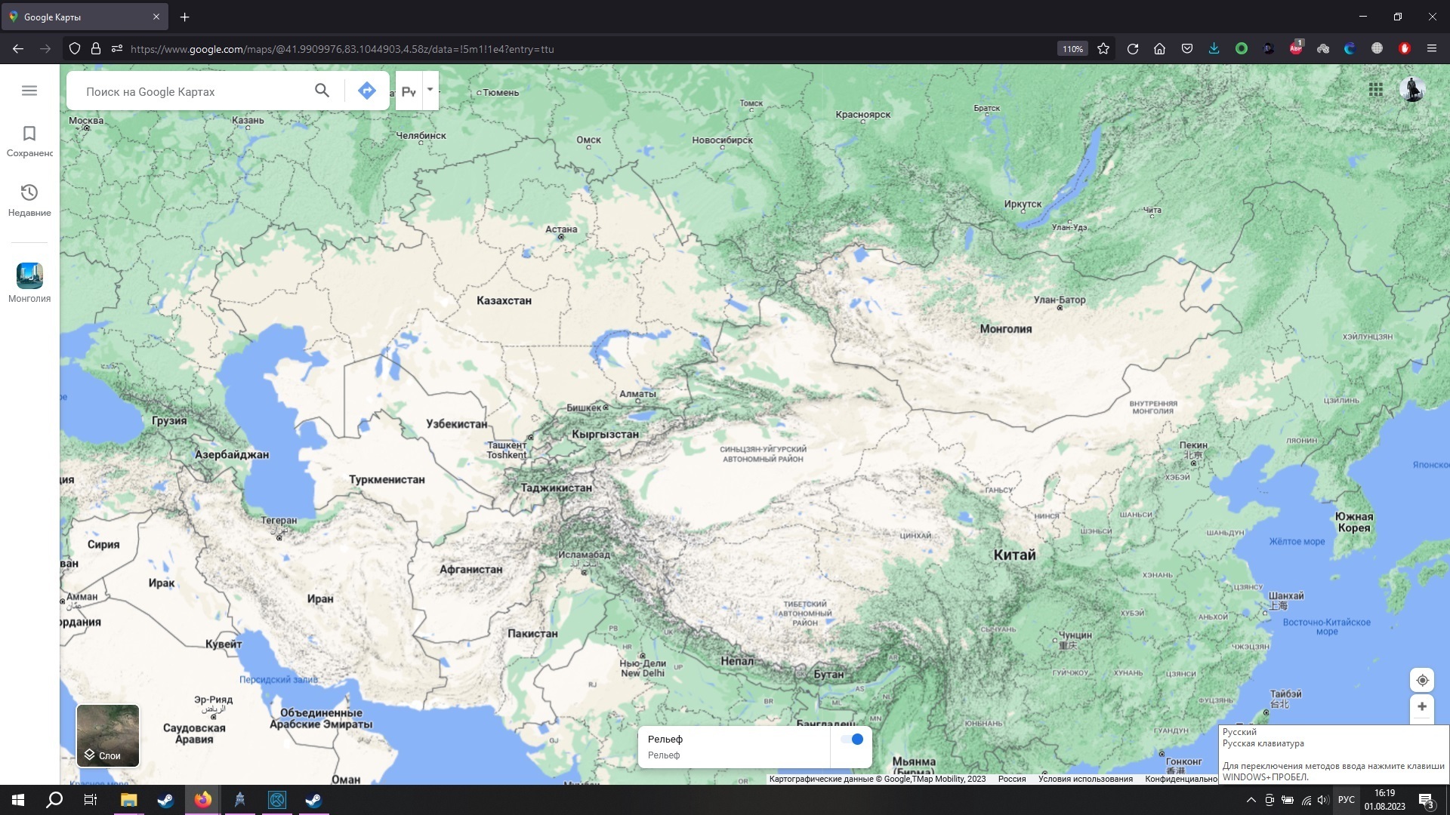Click the URL address bar

(x=589, y=49)
